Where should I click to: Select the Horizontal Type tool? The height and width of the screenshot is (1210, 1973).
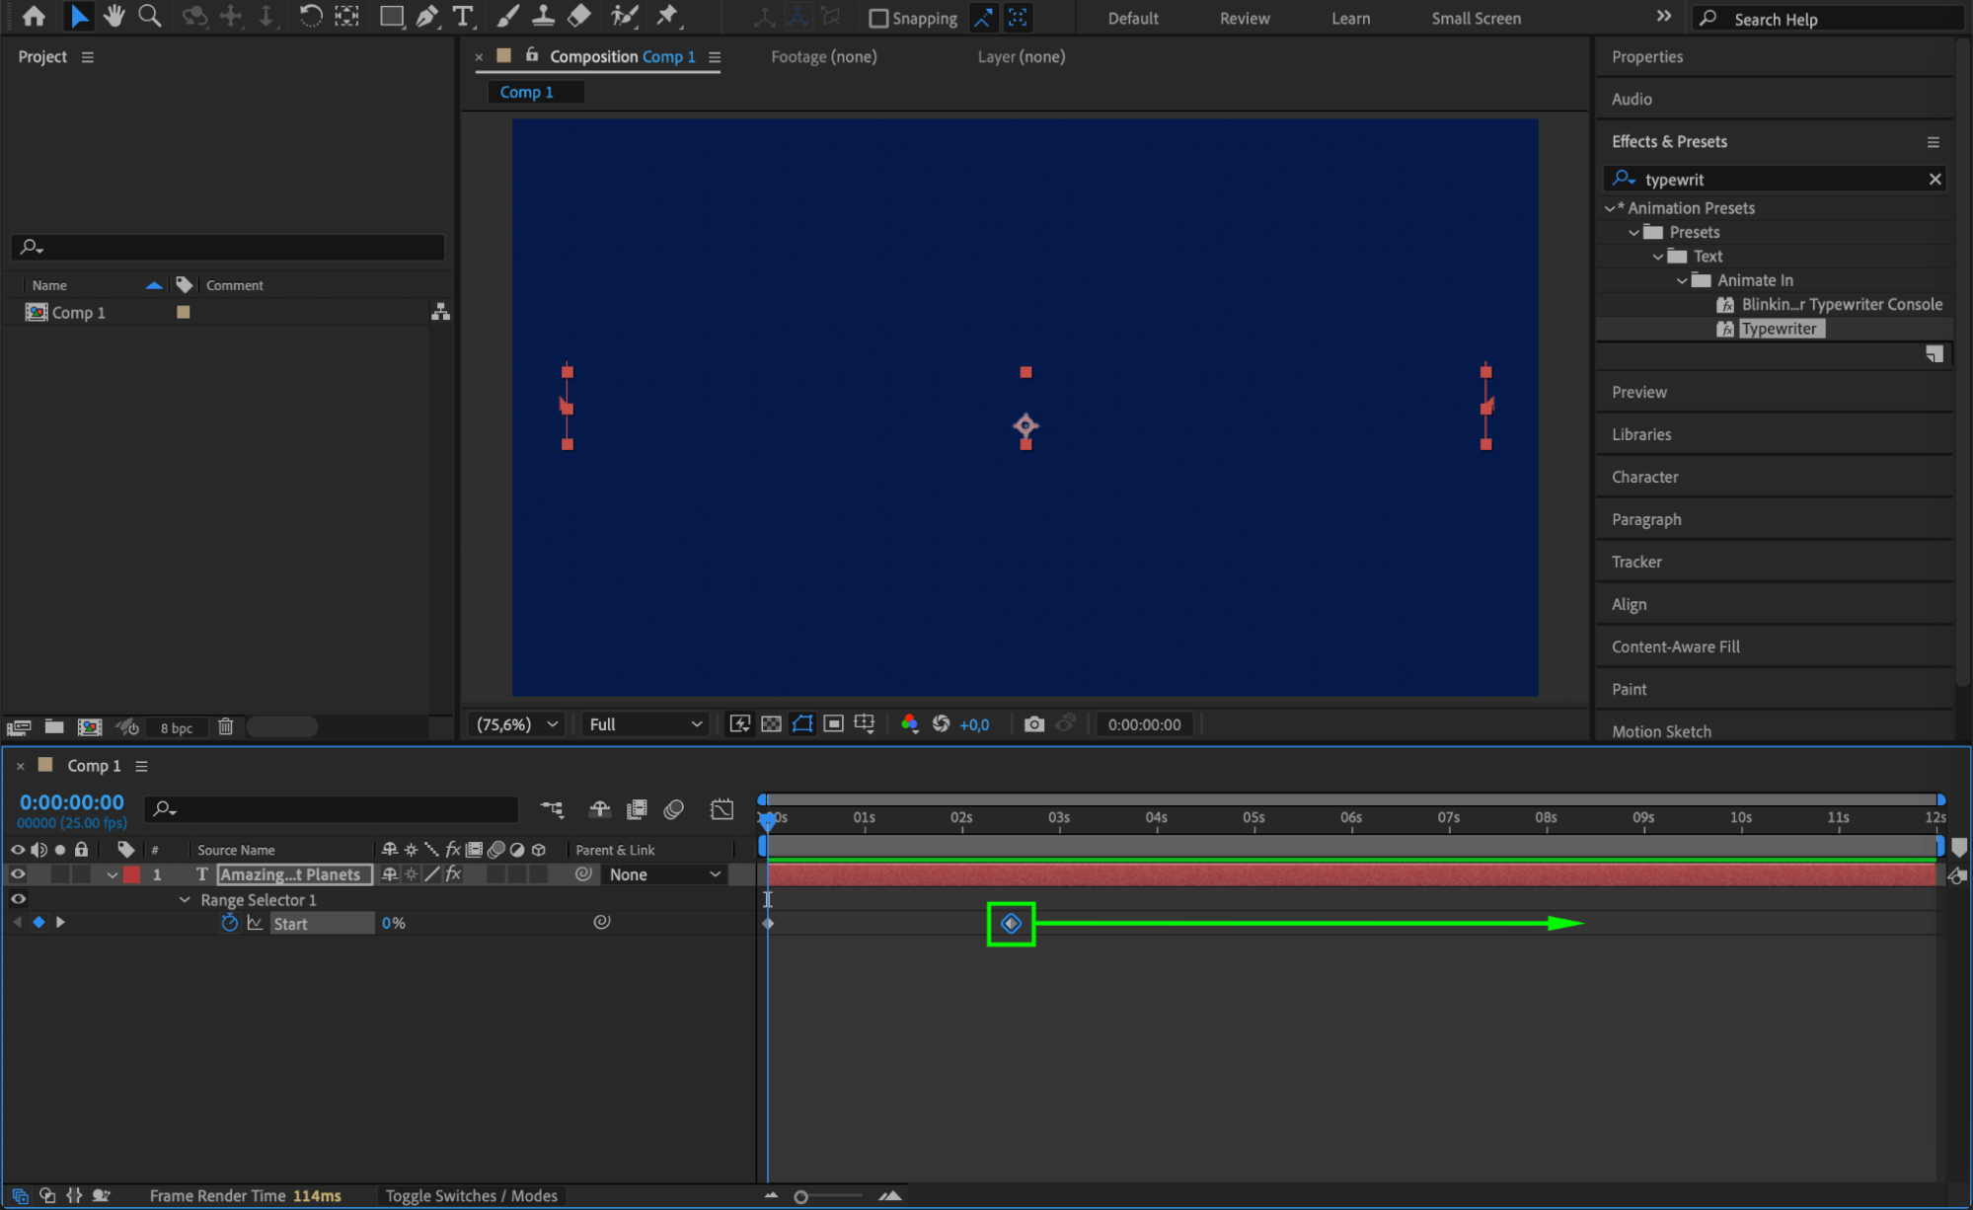pyautogui.click(x=462, y=16)
